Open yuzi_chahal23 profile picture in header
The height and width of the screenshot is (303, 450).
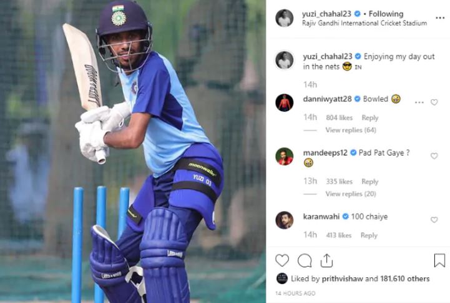[284, 18]
